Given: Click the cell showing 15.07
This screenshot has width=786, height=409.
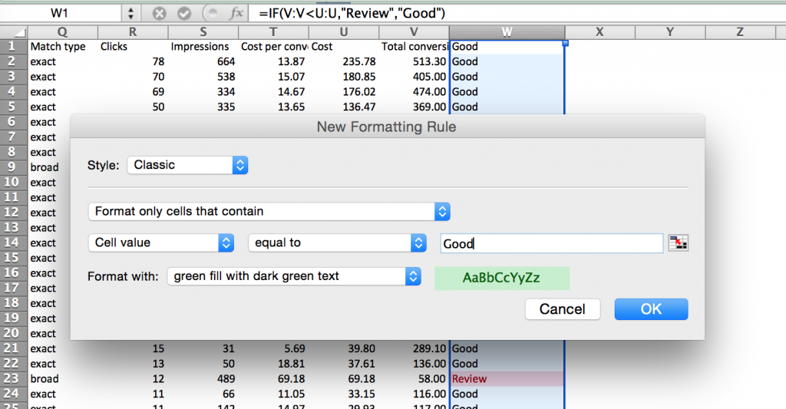Looking at the screenshot, I should (x=273, y=77).
